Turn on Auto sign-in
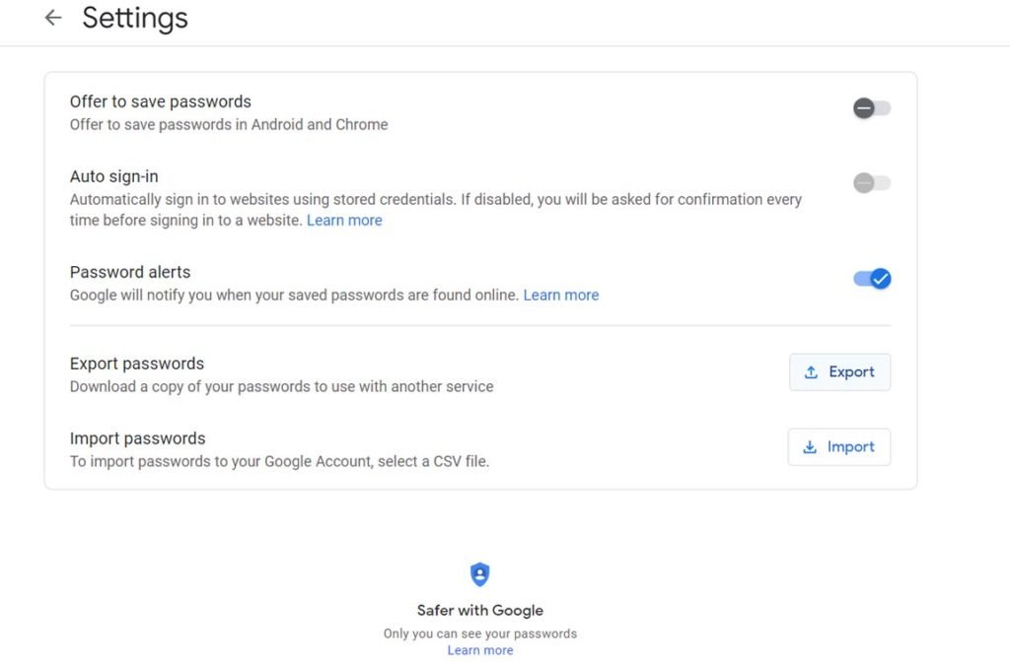 [871, 182]
